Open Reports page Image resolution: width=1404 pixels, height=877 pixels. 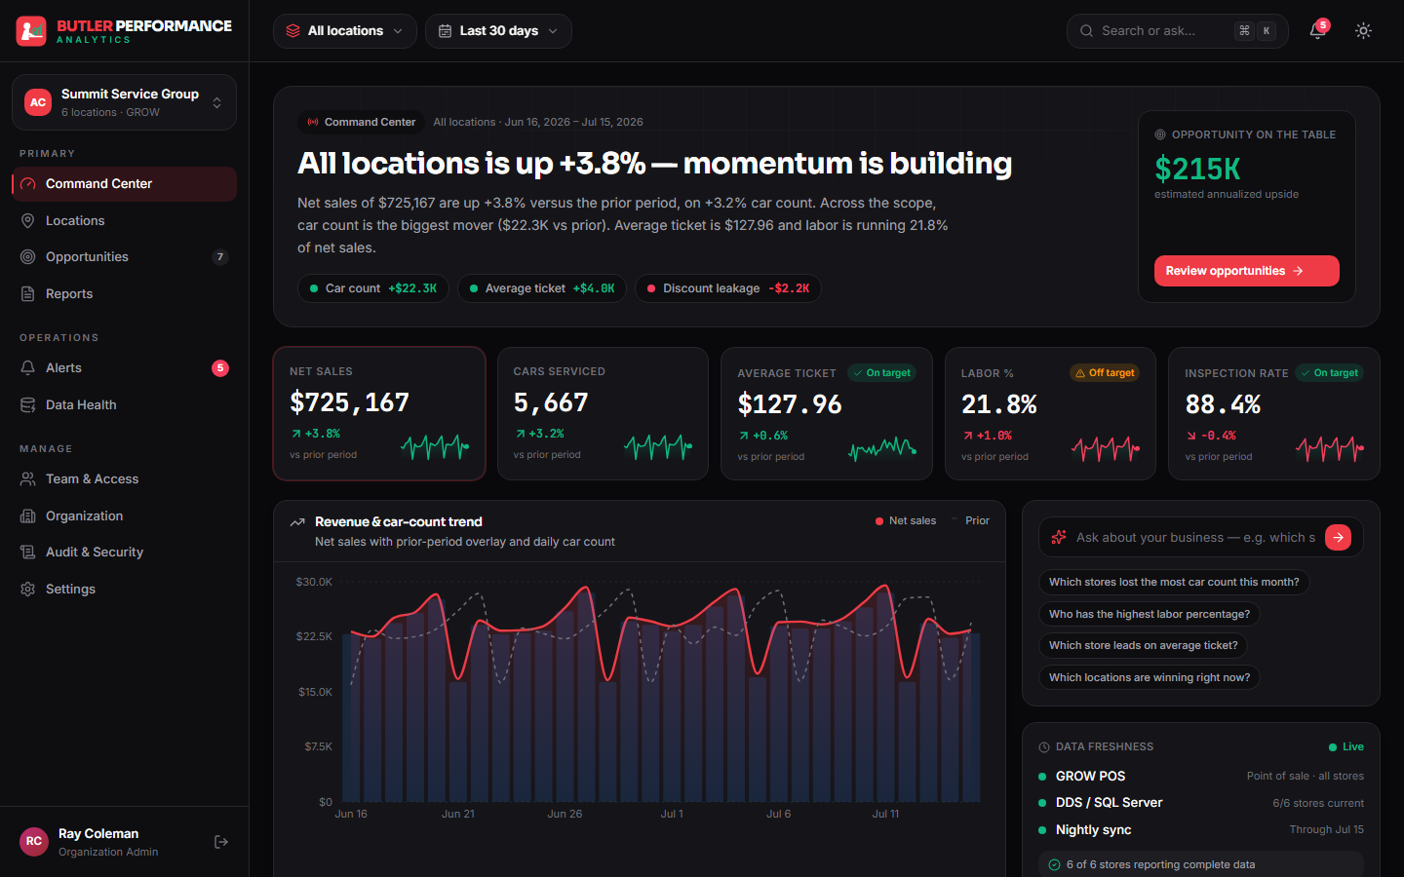tap(124, 294)
